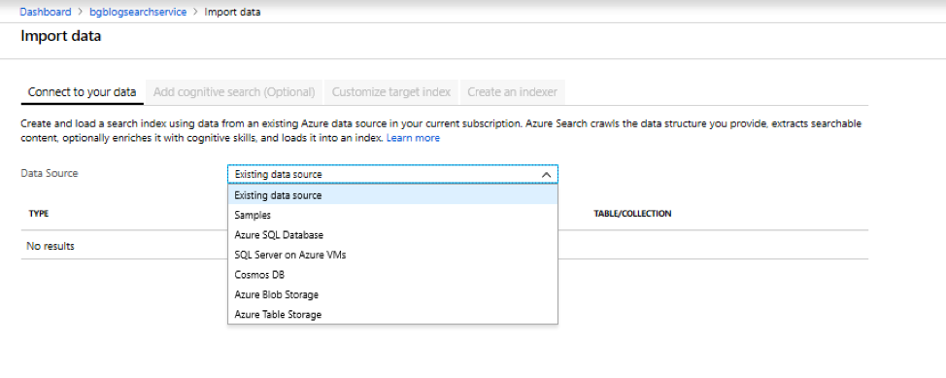Click the Import data page heading
946x378 pixels.
click(61, 36)
